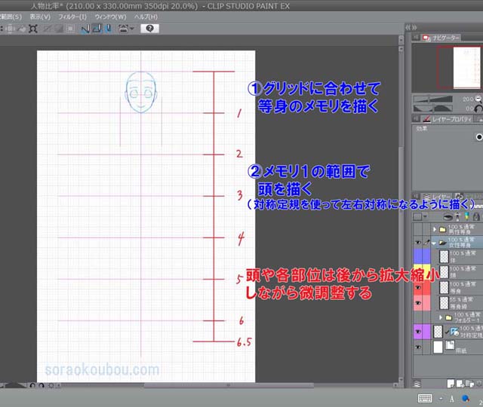
Task: Click the scale/rotate transform icon in command bar
Action: [33, 29]
